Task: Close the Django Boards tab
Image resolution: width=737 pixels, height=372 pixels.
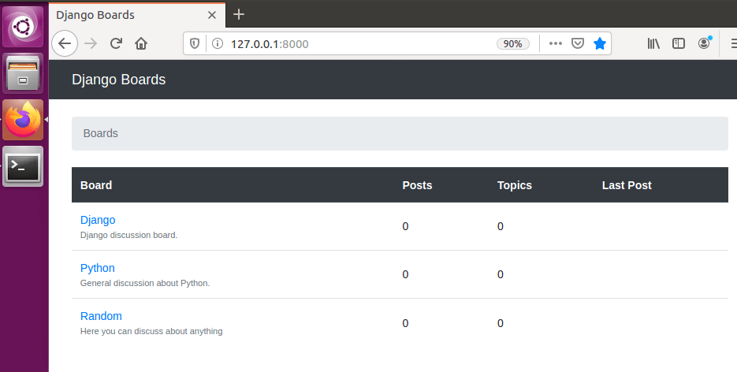Action: [212, 15]
